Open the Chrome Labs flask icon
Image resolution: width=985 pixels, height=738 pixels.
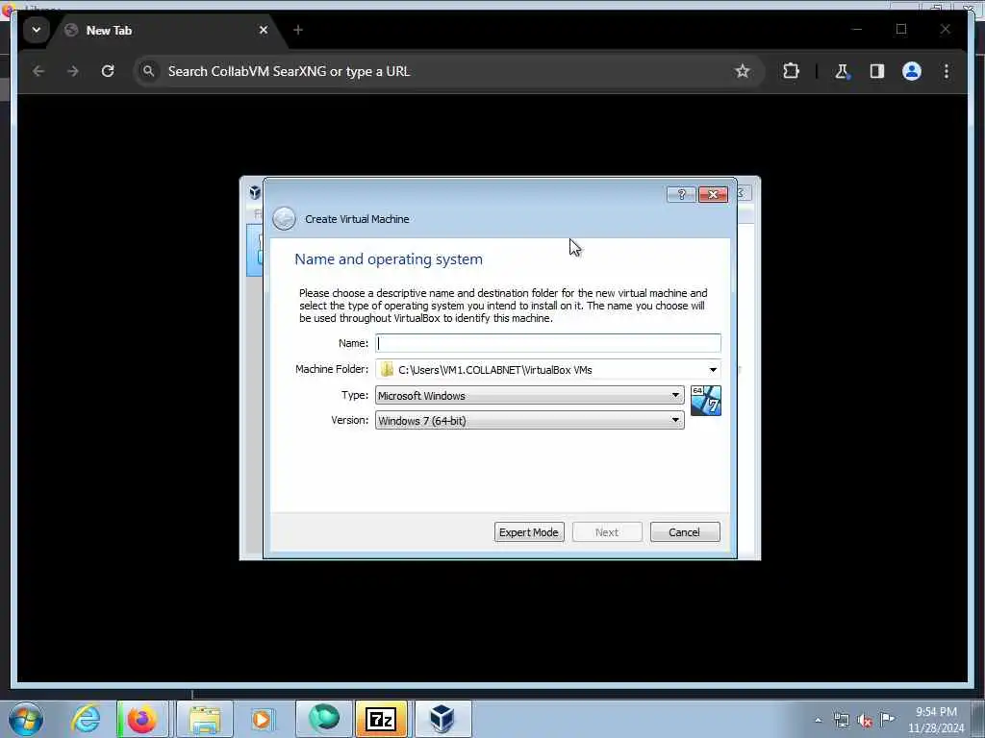(x=842, y=71)
